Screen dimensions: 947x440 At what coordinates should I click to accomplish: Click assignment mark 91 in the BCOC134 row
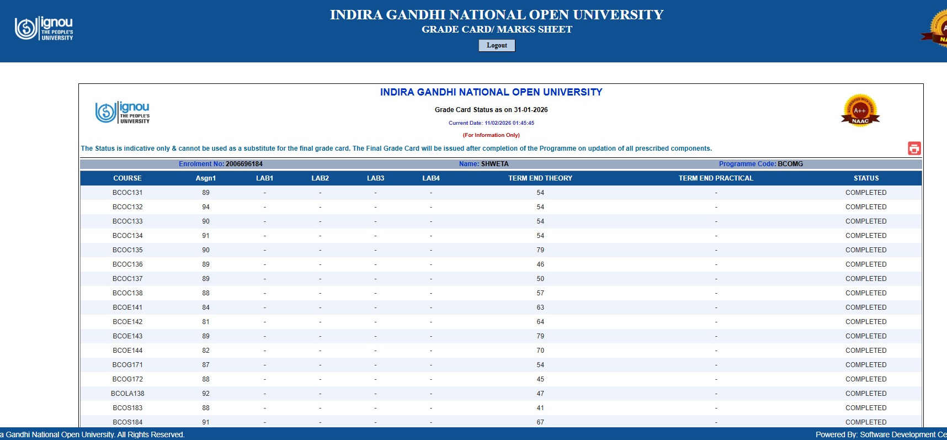[x=206, y=236]
